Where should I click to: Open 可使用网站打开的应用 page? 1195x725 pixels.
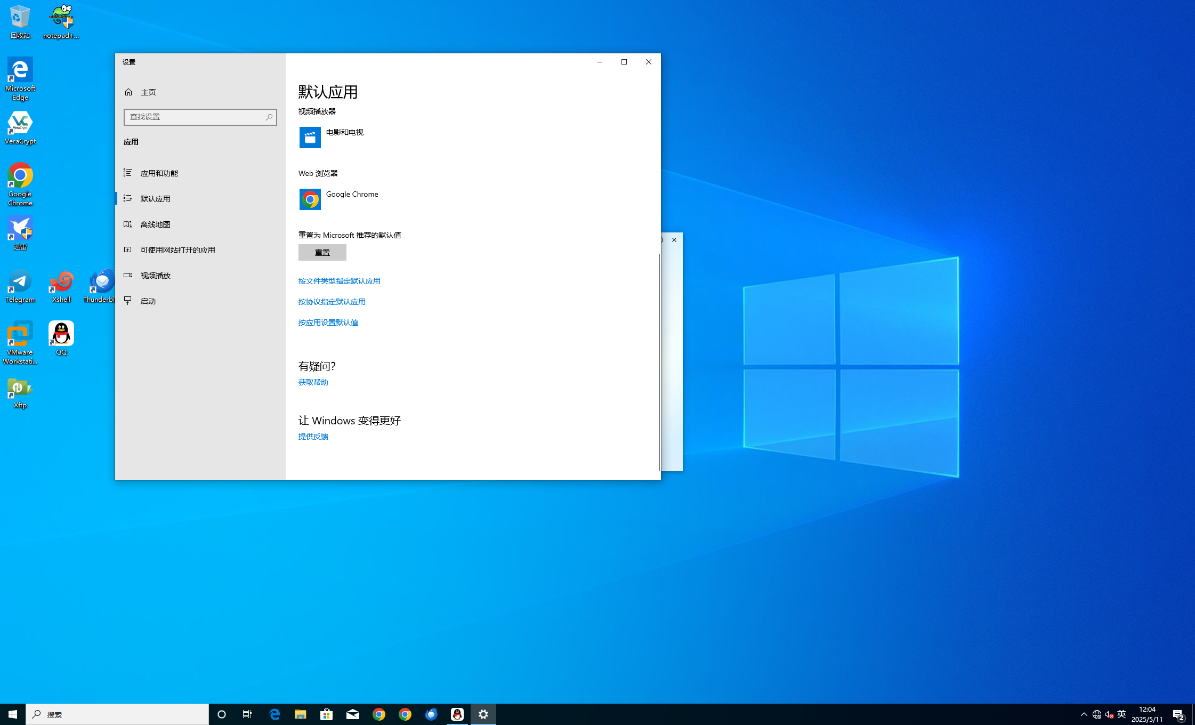(200, 249)
